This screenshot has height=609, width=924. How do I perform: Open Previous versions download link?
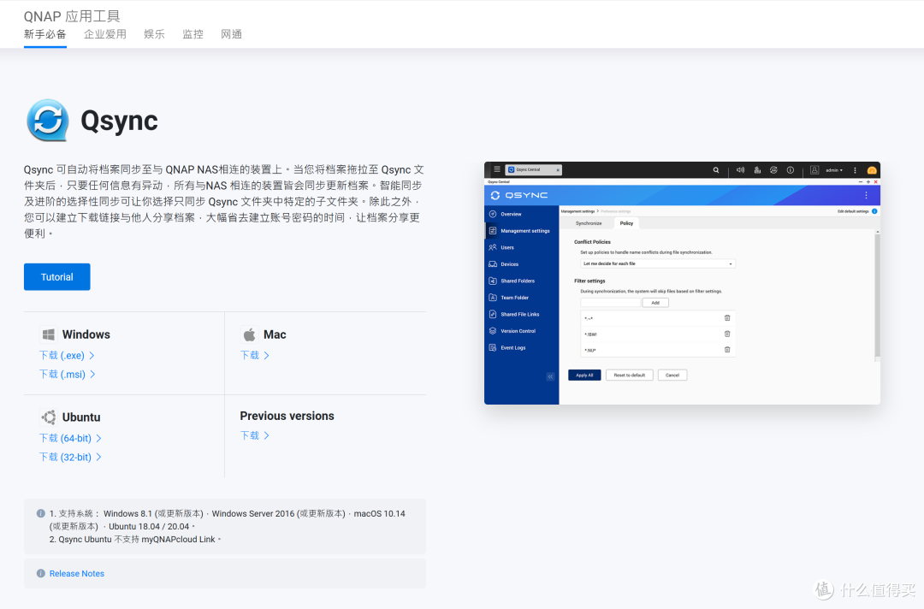255,435
